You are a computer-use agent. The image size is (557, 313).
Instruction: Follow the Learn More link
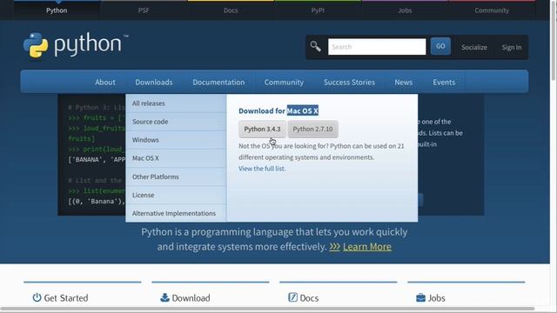pos(367,247)
